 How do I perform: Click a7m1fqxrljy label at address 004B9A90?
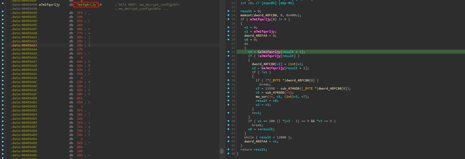click(49, 5)
